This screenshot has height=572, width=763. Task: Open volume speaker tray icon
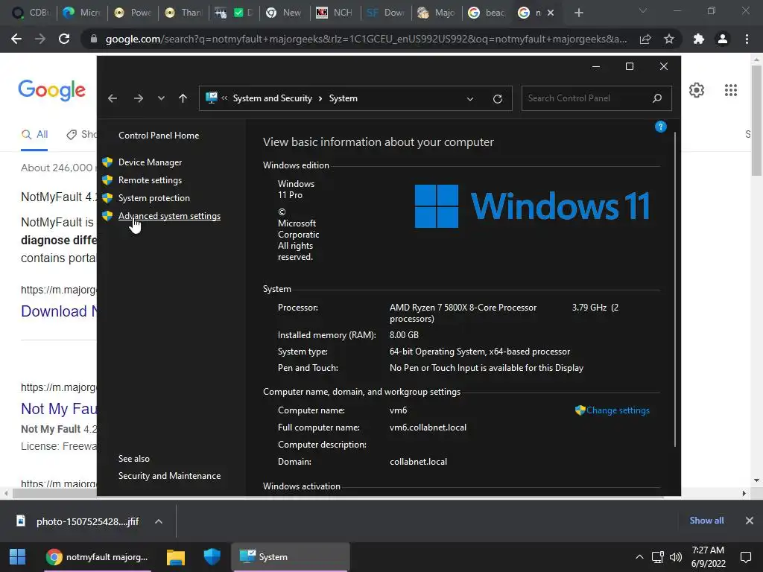click(675, 557)
